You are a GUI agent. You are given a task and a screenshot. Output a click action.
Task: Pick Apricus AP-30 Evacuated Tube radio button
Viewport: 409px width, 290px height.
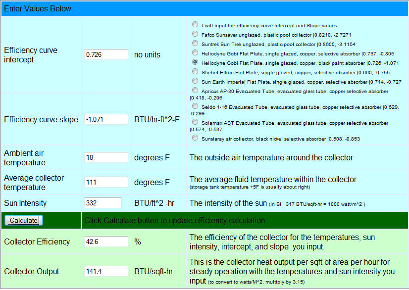(195, 90)
